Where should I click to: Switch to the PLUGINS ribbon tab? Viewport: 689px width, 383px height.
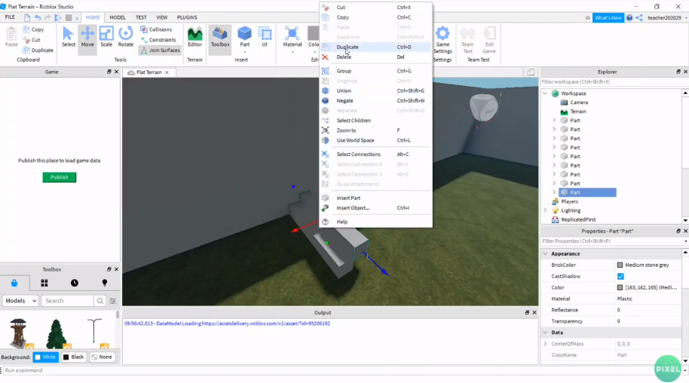pos(187,17)
